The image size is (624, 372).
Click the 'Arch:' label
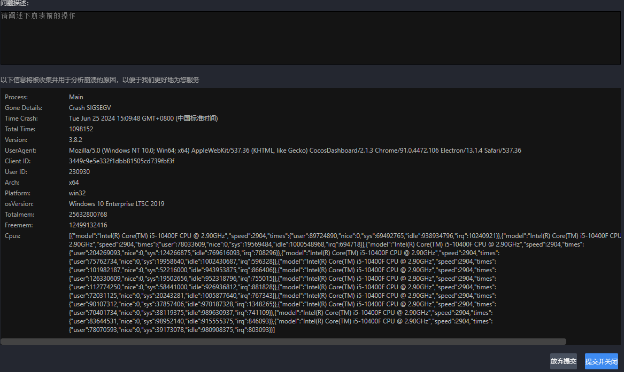pyautogui.click(x=12, y=183)
